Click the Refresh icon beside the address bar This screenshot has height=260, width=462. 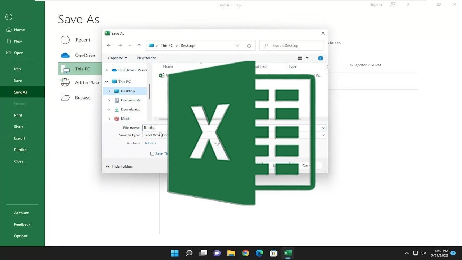click(x=249, y=46)
